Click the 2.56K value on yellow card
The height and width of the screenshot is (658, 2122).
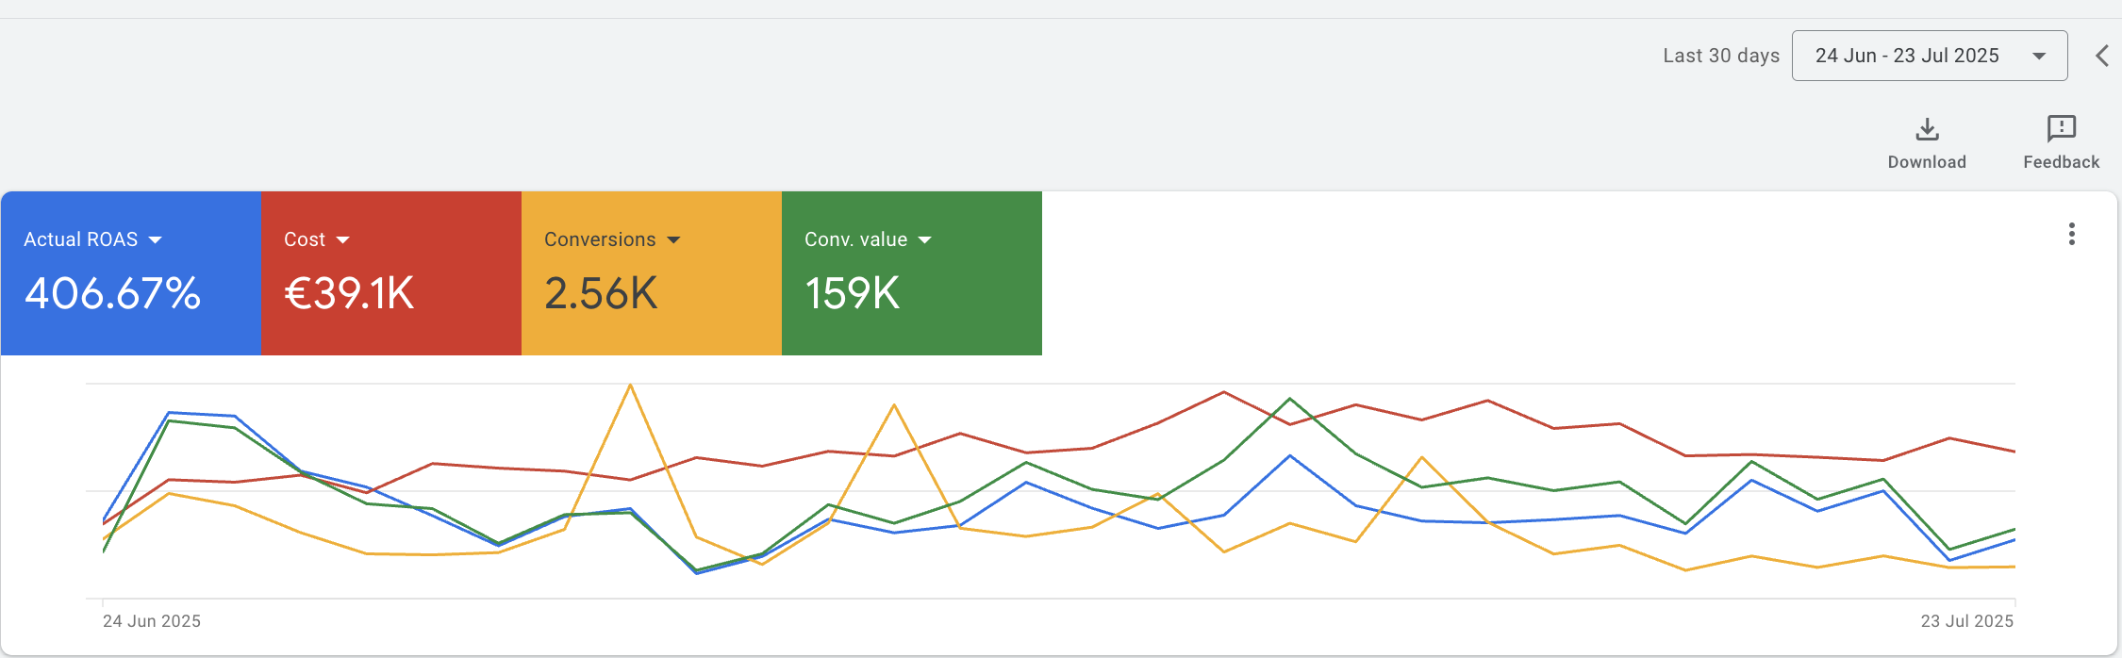coord(601,293)
